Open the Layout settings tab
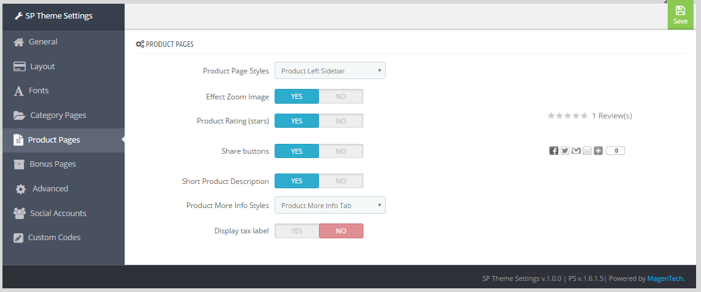701x292 pixels. pos(64,67)
